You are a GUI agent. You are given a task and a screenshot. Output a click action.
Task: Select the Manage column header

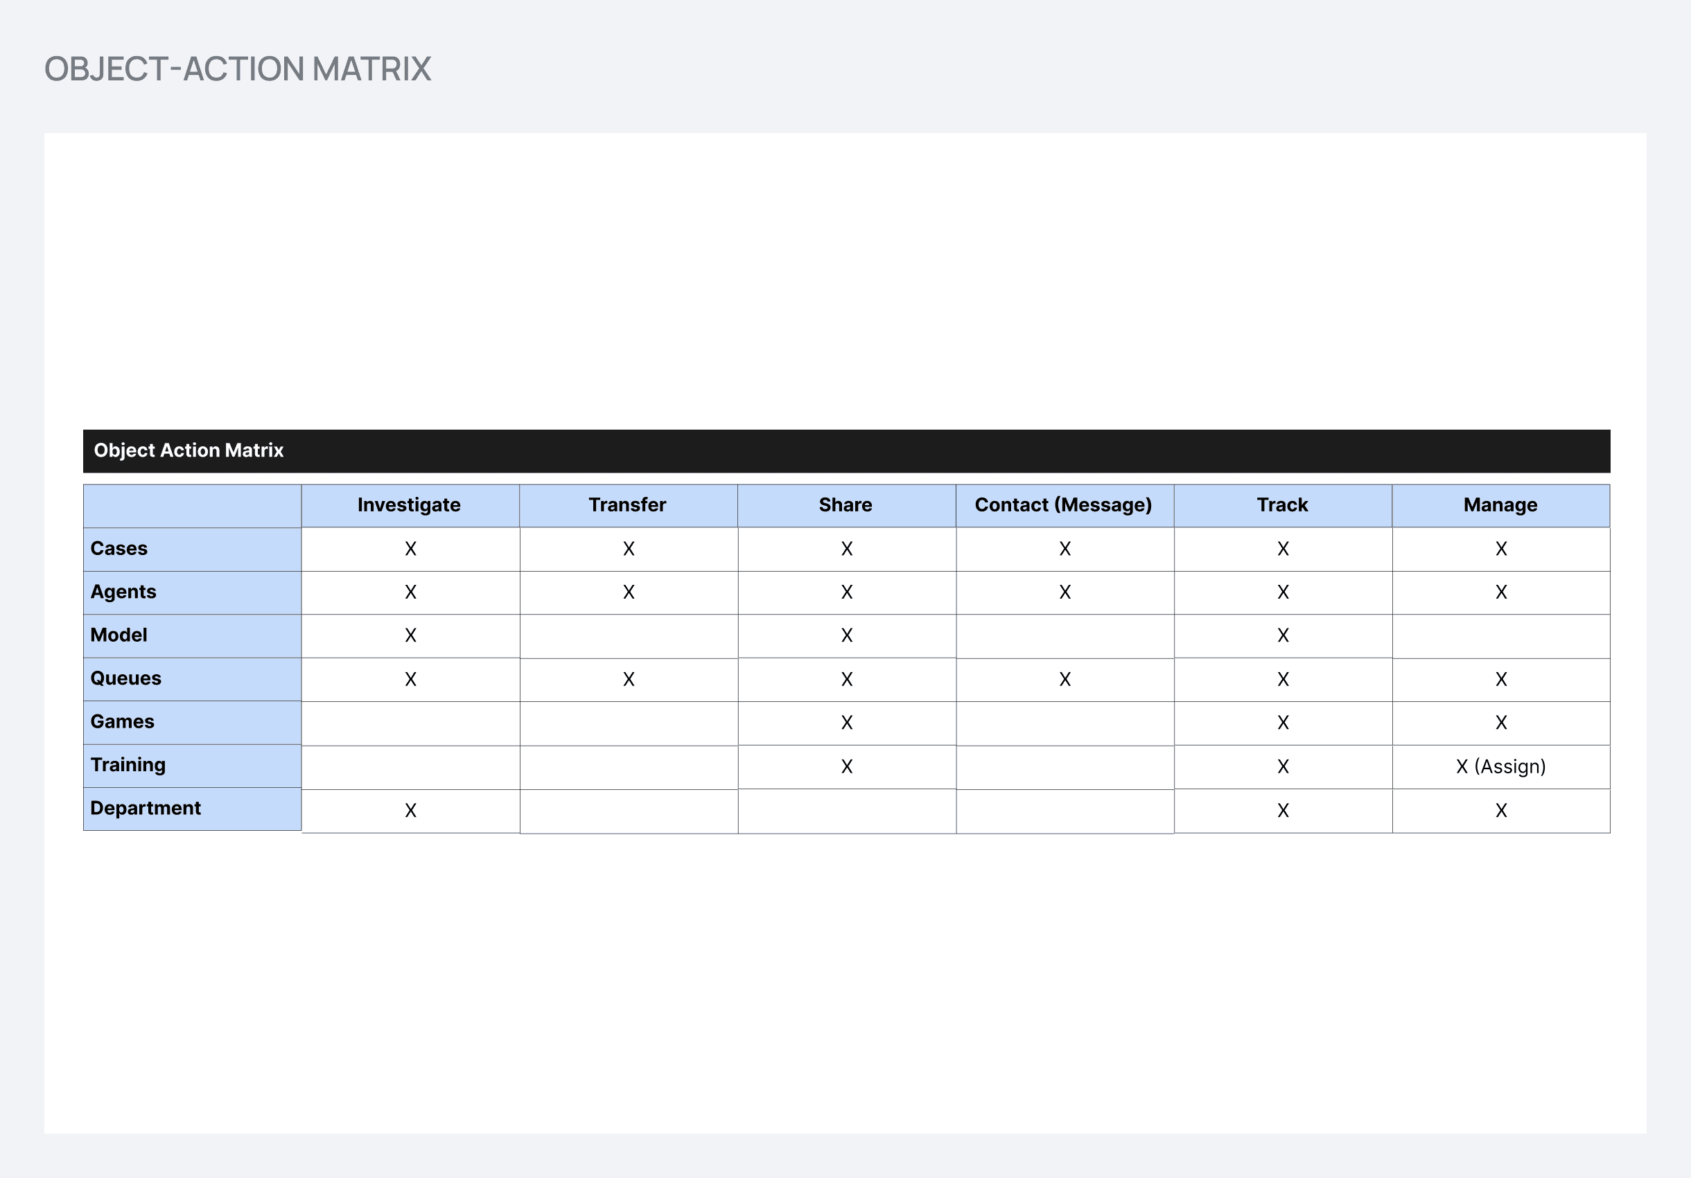1500,505
